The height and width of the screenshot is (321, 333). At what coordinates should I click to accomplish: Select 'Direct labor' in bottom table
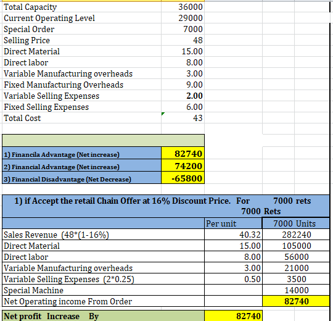pos(103,257)
